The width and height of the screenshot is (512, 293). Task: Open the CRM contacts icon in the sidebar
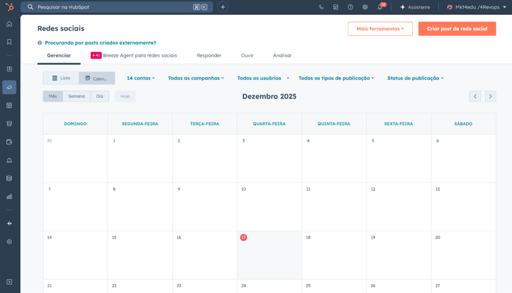9,69
